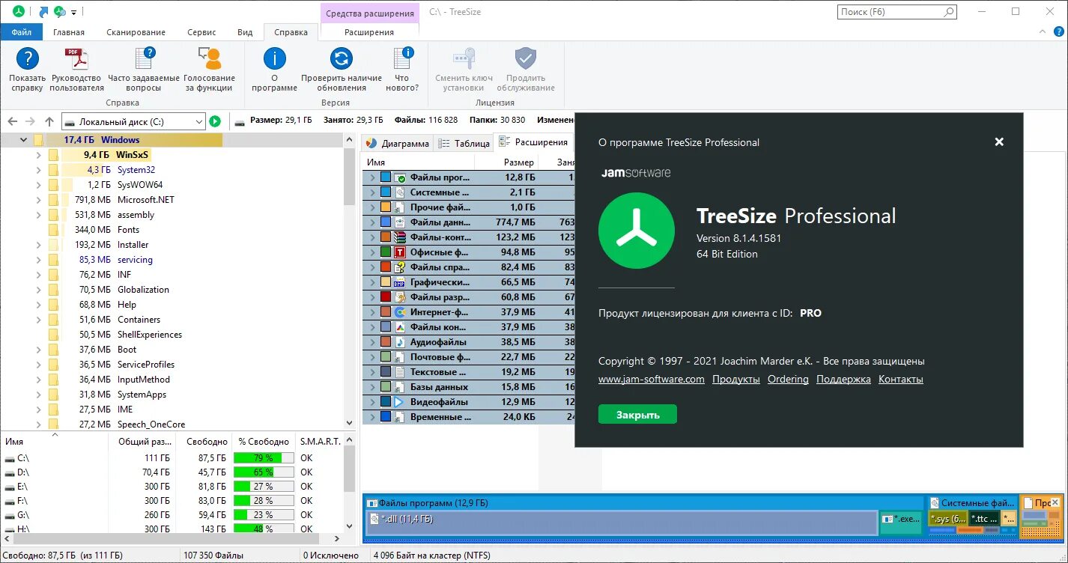Click D:\ 65 % free space bar

tap(263, 472)
